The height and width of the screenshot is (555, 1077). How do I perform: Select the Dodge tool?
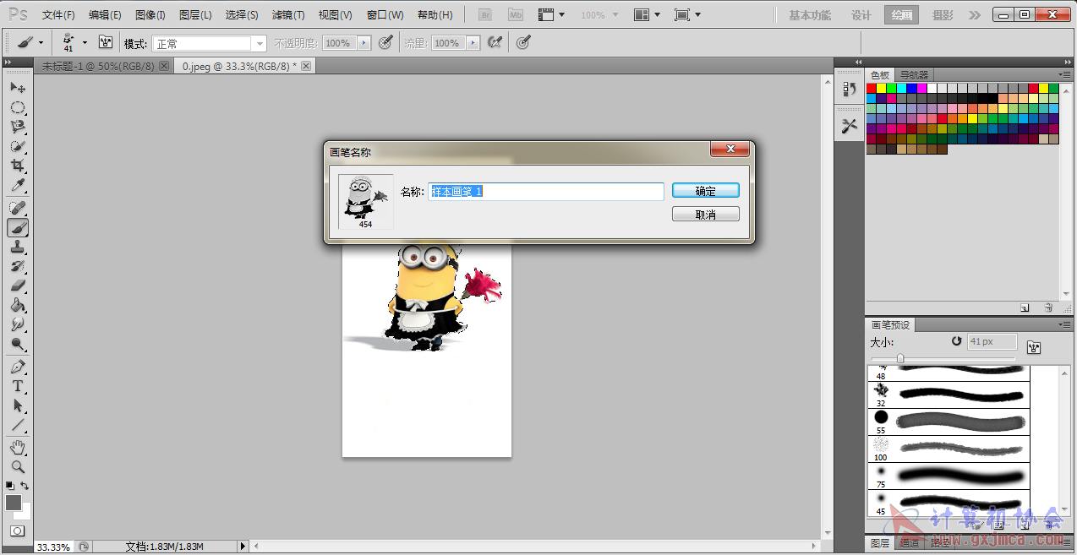pos(17,344)
